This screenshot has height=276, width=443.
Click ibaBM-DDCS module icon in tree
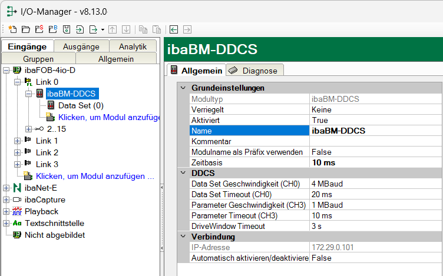click(39, 94)
